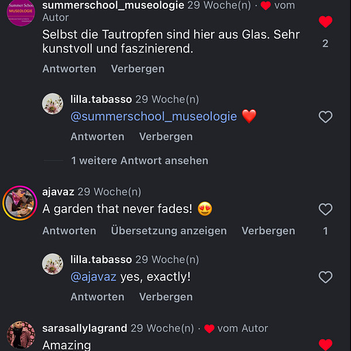Unlike the summerschool_museologie comment's red heart

click(x=325, y=22)
